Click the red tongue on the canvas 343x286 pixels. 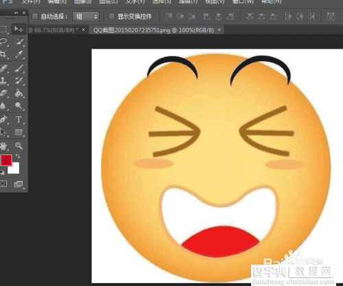pyautogui.click(x=220, y=242)
